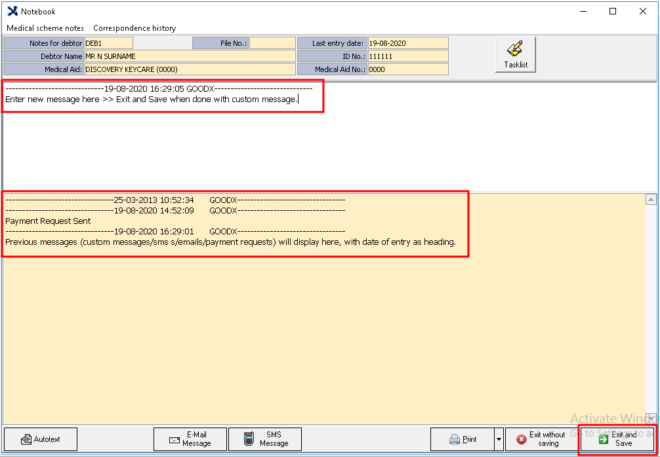Click the Autotext button
The height and width of the screenshot is (457, 660).
[x=41, y=439]
